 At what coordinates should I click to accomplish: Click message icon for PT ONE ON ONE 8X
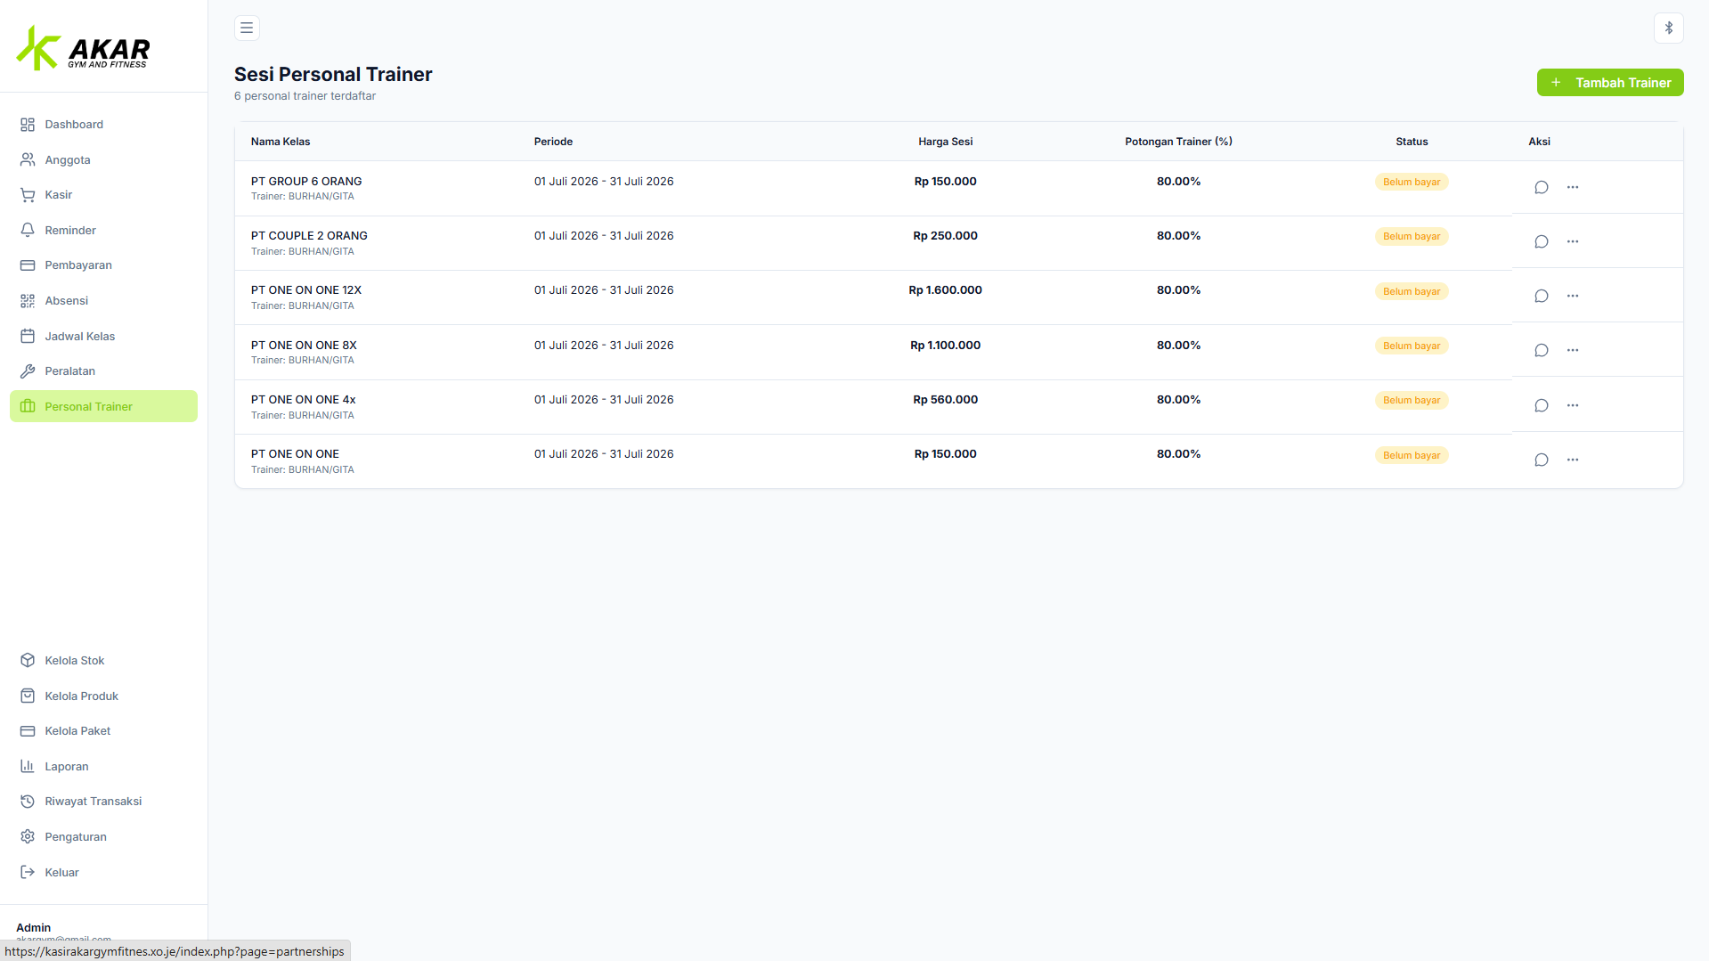1541,350
